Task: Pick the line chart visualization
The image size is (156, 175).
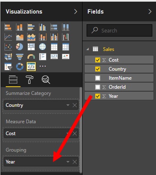Action: click(8, 37)
